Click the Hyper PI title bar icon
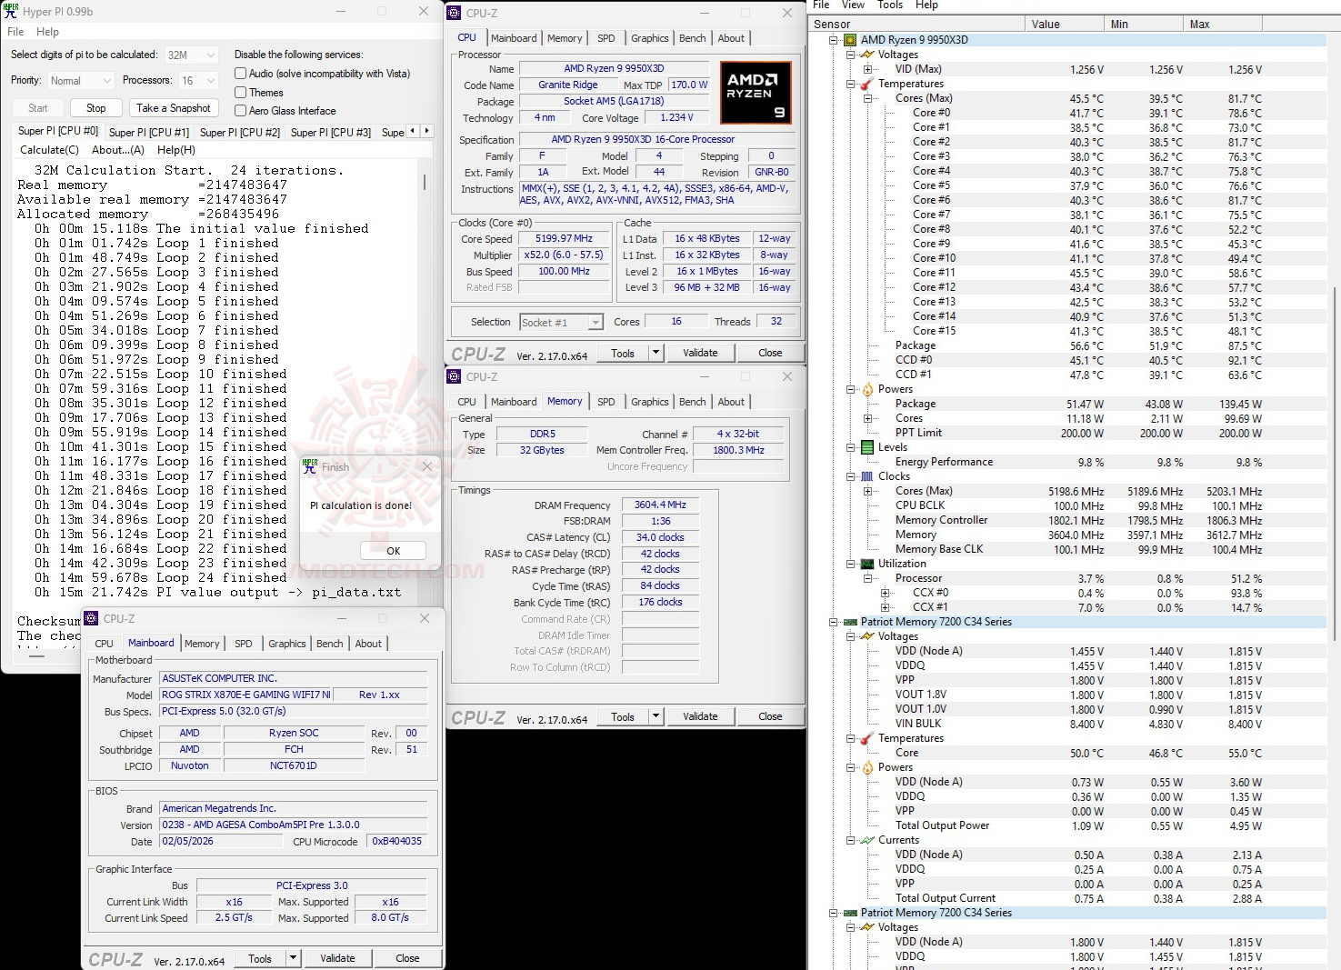1341x970 pixels. click(11, 11)
